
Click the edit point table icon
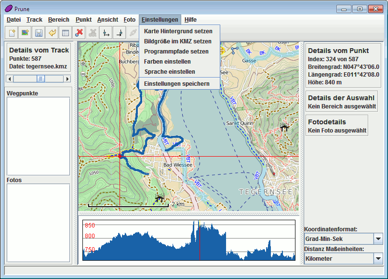[66, 33]
